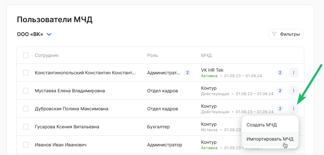Click the Администратор role in Иванов row
The height and width of the screenshot is (155, 324).
tap(165, 145)
